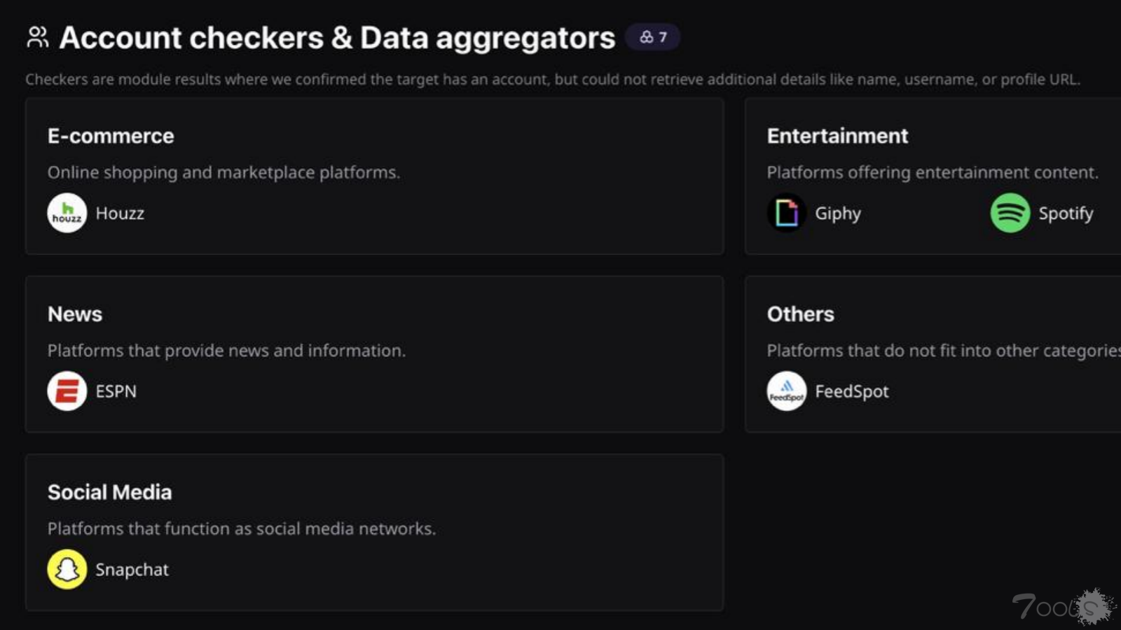1121x630 pixels.
Task: Open the Houzz account result
Action: pos(120,213)
